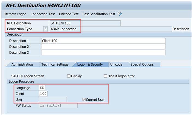Viewport: 192px width, 115px height.
Task: Run the Unicode Test
Action: [x=69, y=14]
